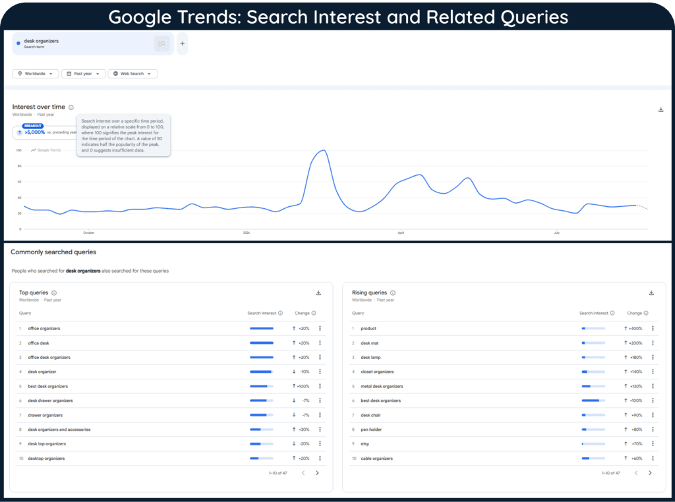Open the Worldwide location dropdown
The height and width of the screenshot is (502, 675).
36,74
